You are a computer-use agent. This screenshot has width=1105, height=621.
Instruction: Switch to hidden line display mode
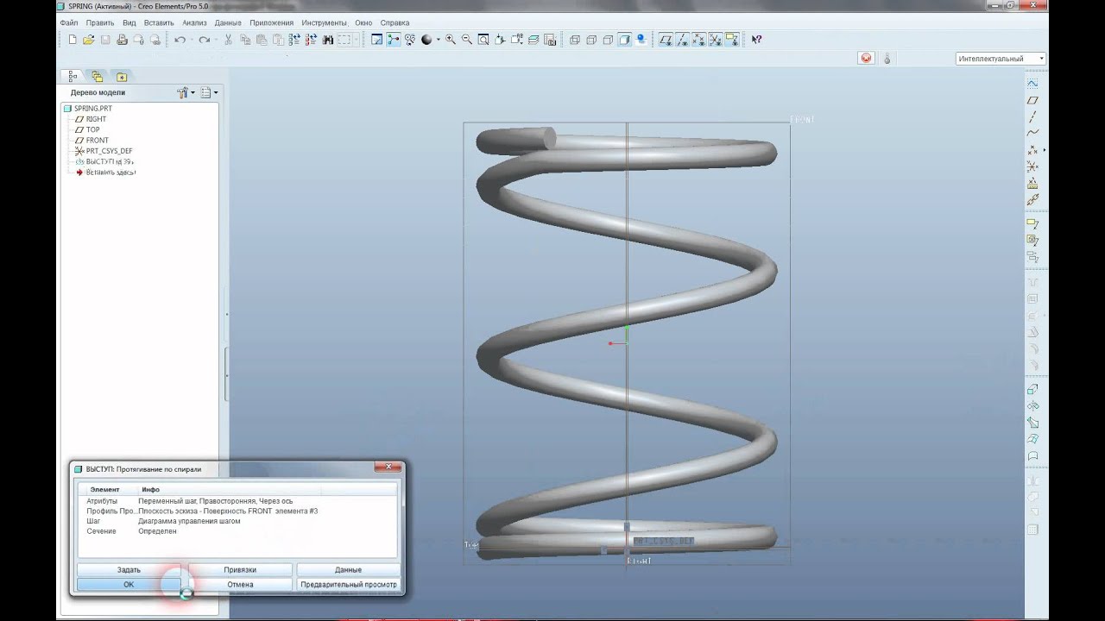590,40
